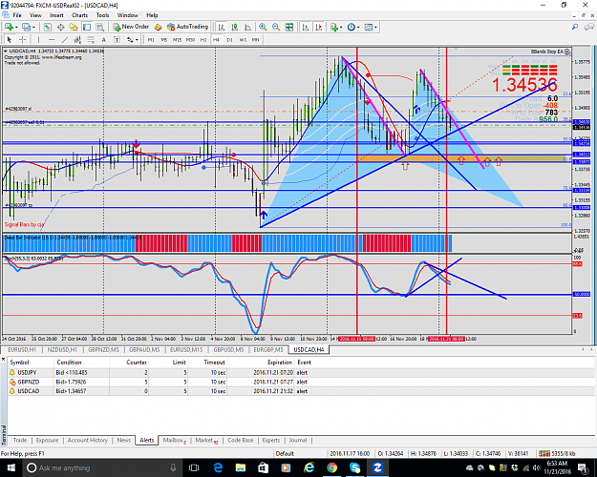Expand the Periods dropdown arrow

click(x=358, y=27)
